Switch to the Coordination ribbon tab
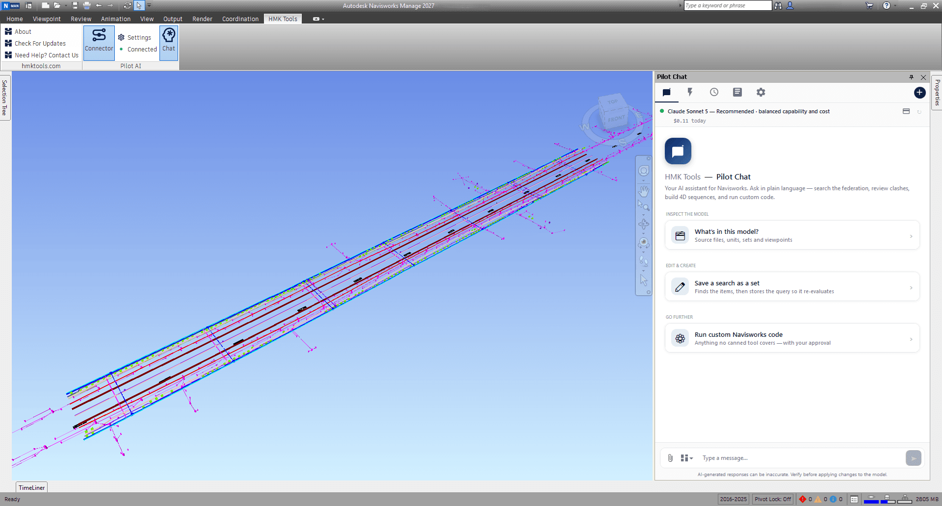 click(x=240, y=19)
